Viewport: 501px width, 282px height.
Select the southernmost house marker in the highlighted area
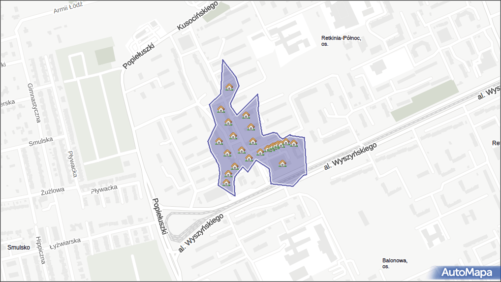pos(226,183)
